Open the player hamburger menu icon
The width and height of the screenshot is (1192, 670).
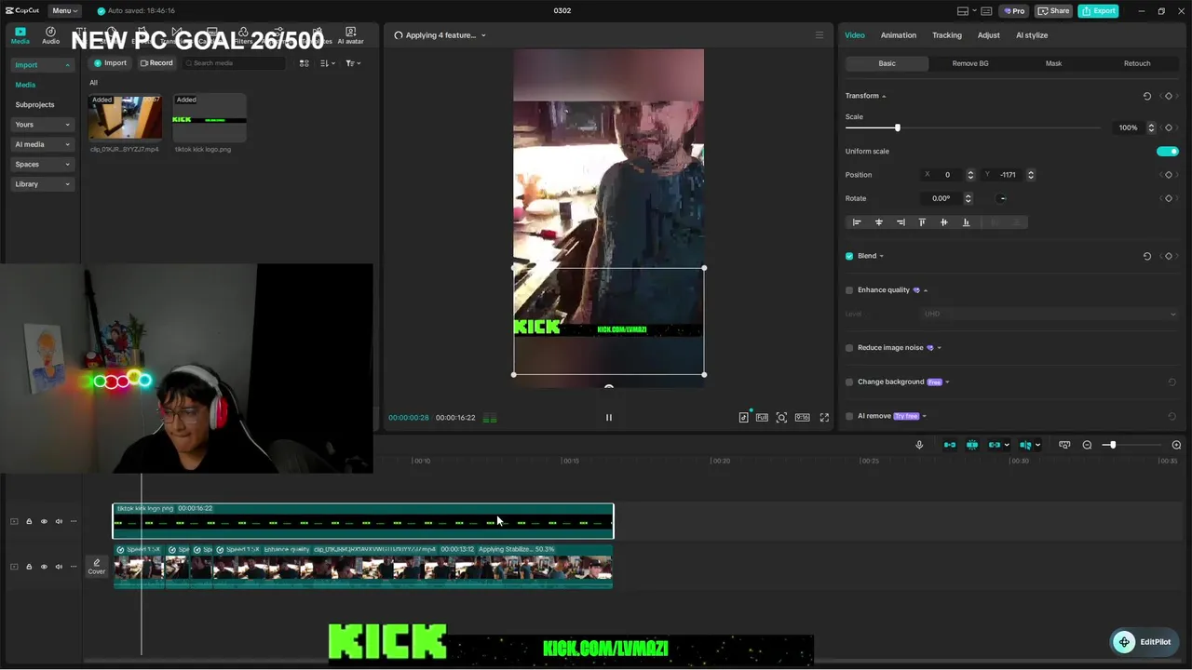click(819, 35)
